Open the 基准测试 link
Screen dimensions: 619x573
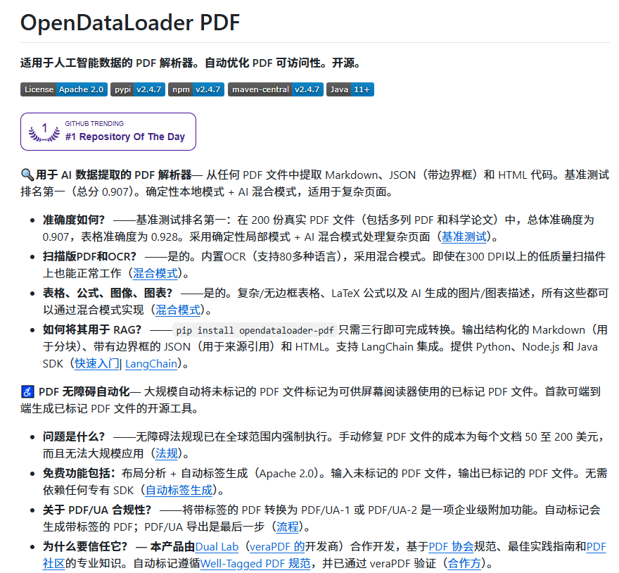click(464, 237)
